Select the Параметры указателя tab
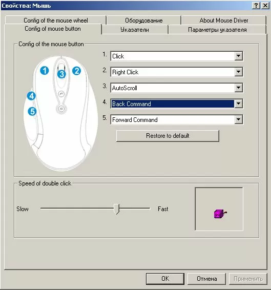This screenshot has height=290, width=271. (x=217, y=30)
